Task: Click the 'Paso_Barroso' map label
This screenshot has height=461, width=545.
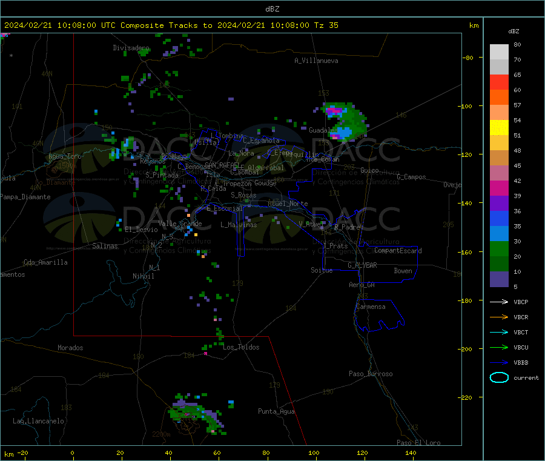Action: 371,374
